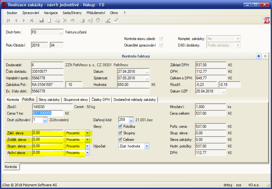Click the Daňový kód input field

(x=124, y=120)
